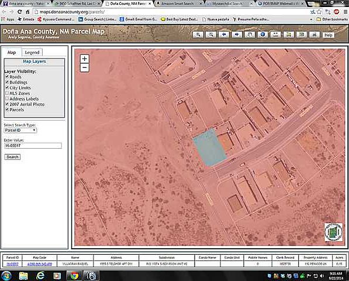Close the Doña County parcel map tab
The height and width of the screenshot is (281, 349).
point(150,4)
